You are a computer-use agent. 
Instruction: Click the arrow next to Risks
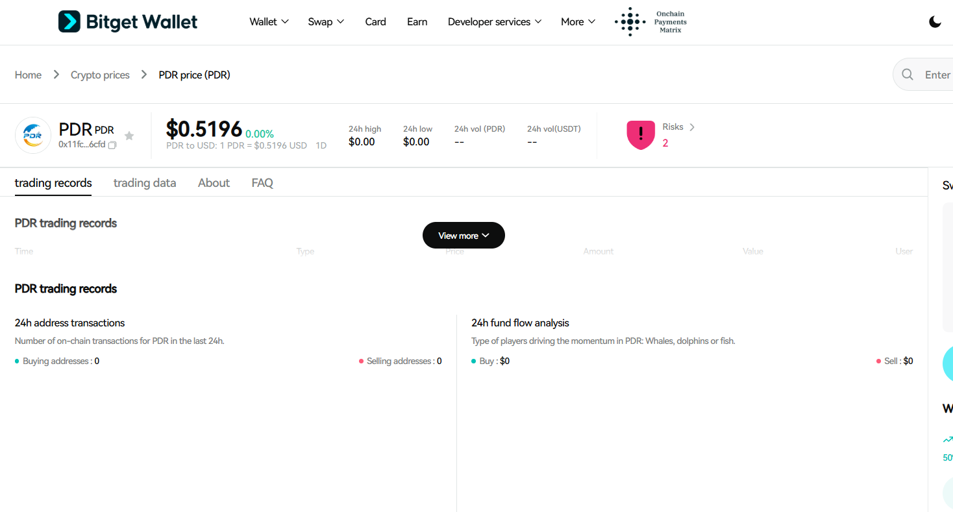(x=693, y=127)
